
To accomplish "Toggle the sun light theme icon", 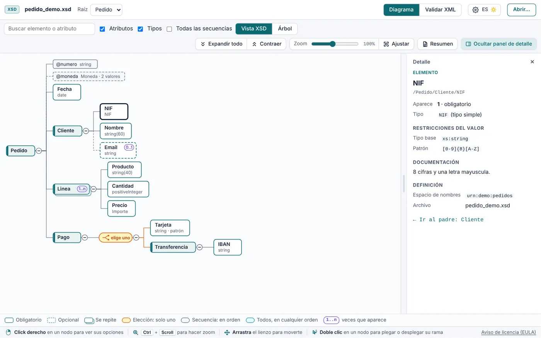I will coord(493,10).
